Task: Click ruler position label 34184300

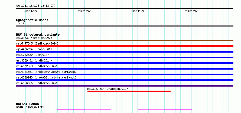Action: tap(84, 11)
